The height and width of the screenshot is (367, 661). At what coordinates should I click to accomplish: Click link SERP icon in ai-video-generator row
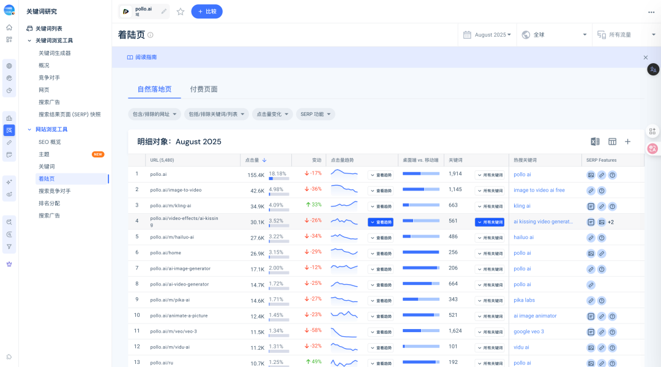(x=591, y=285)
